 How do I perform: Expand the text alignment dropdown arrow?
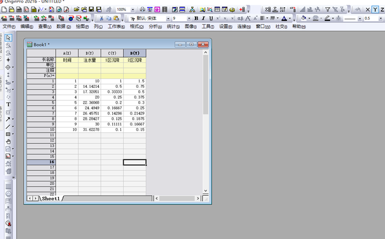point(267,18)
